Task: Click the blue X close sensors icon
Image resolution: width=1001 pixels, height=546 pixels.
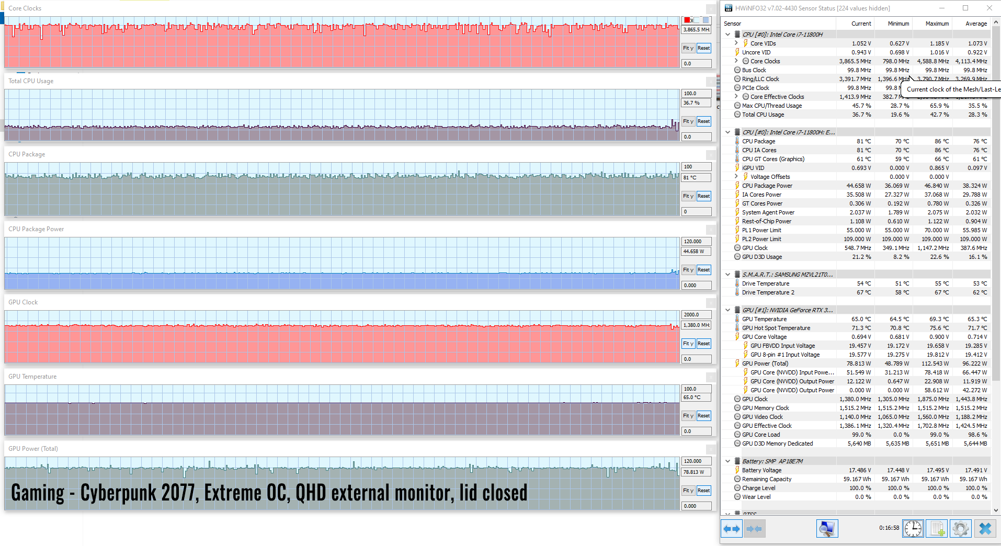Action: (x=985, y=529)
